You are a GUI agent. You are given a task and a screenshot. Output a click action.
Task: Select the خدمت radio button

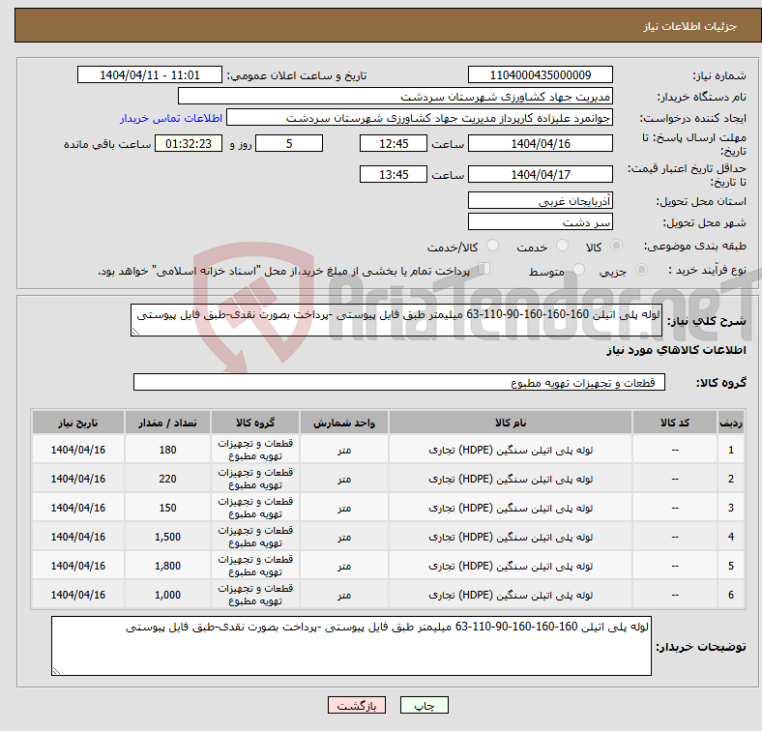click(x=562, y=246)
